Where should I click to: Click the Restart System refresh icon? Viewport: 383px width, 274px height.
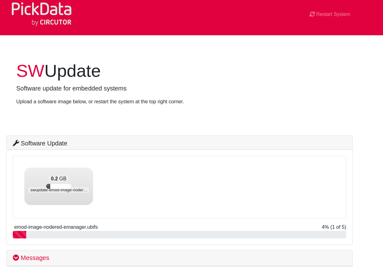pyautogui.click(x=312, y=14)
